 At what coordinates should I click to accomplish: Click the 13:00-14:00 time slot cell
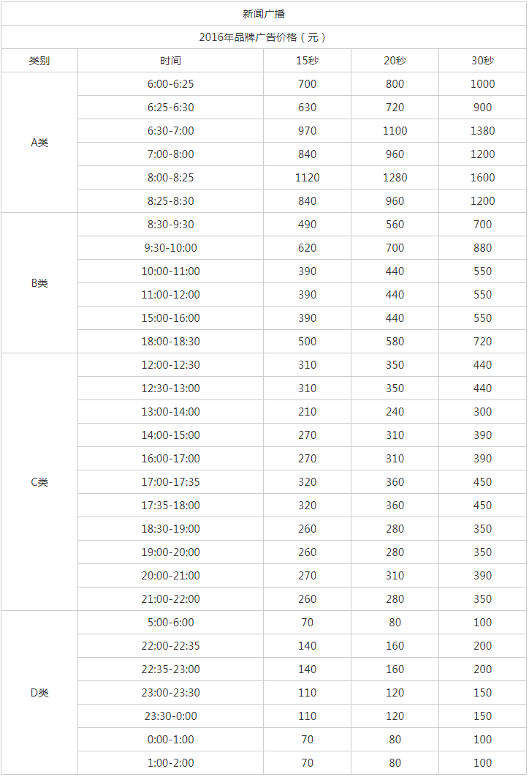(171, 411)
